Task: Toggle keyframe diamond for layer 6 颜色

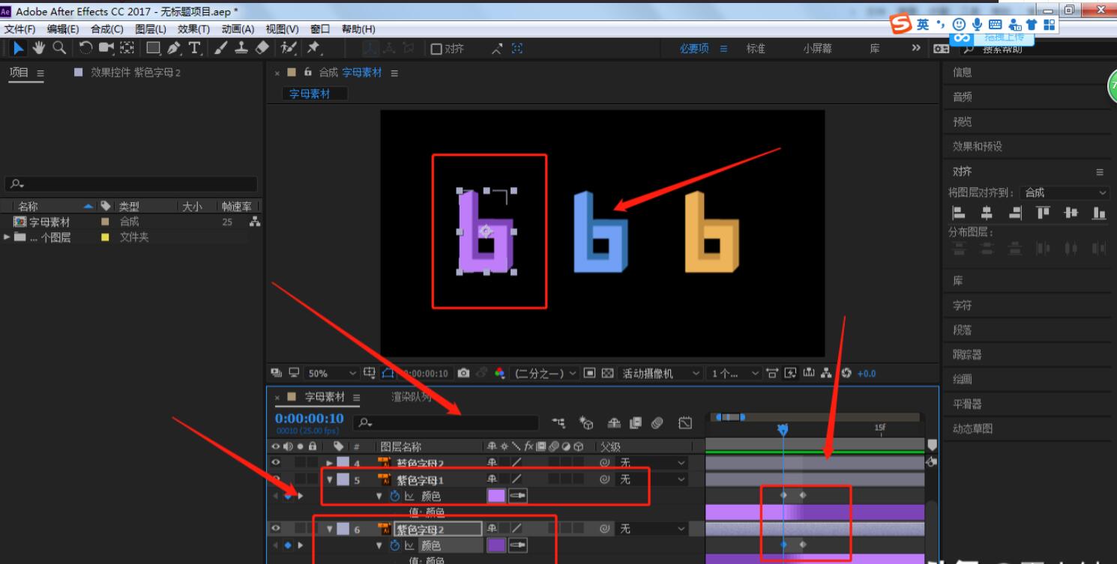Action: coord(288,545)
